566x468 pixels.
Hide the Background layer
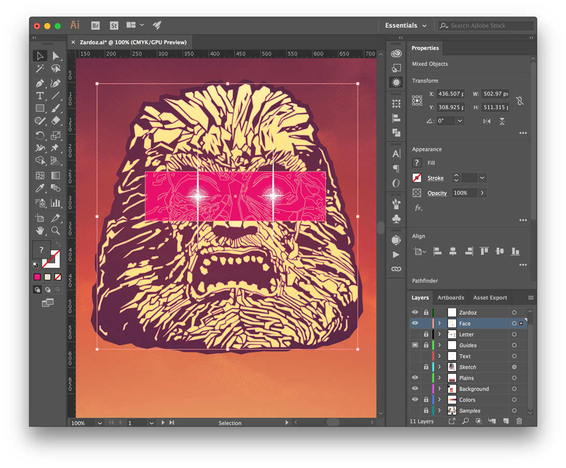[415, 389]
